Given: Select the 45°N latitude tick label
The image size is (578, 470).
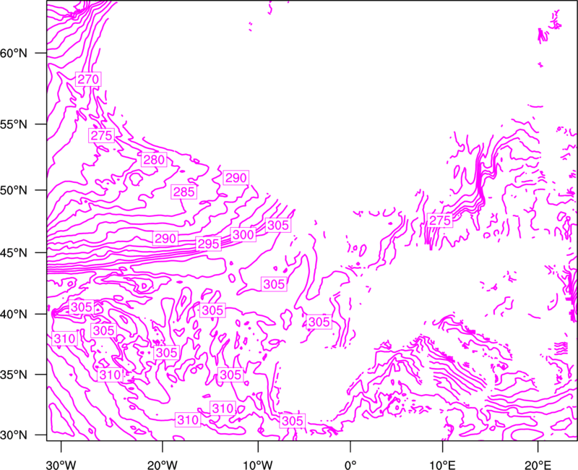Looking at the screenshot, I should (x=14, y=252).
